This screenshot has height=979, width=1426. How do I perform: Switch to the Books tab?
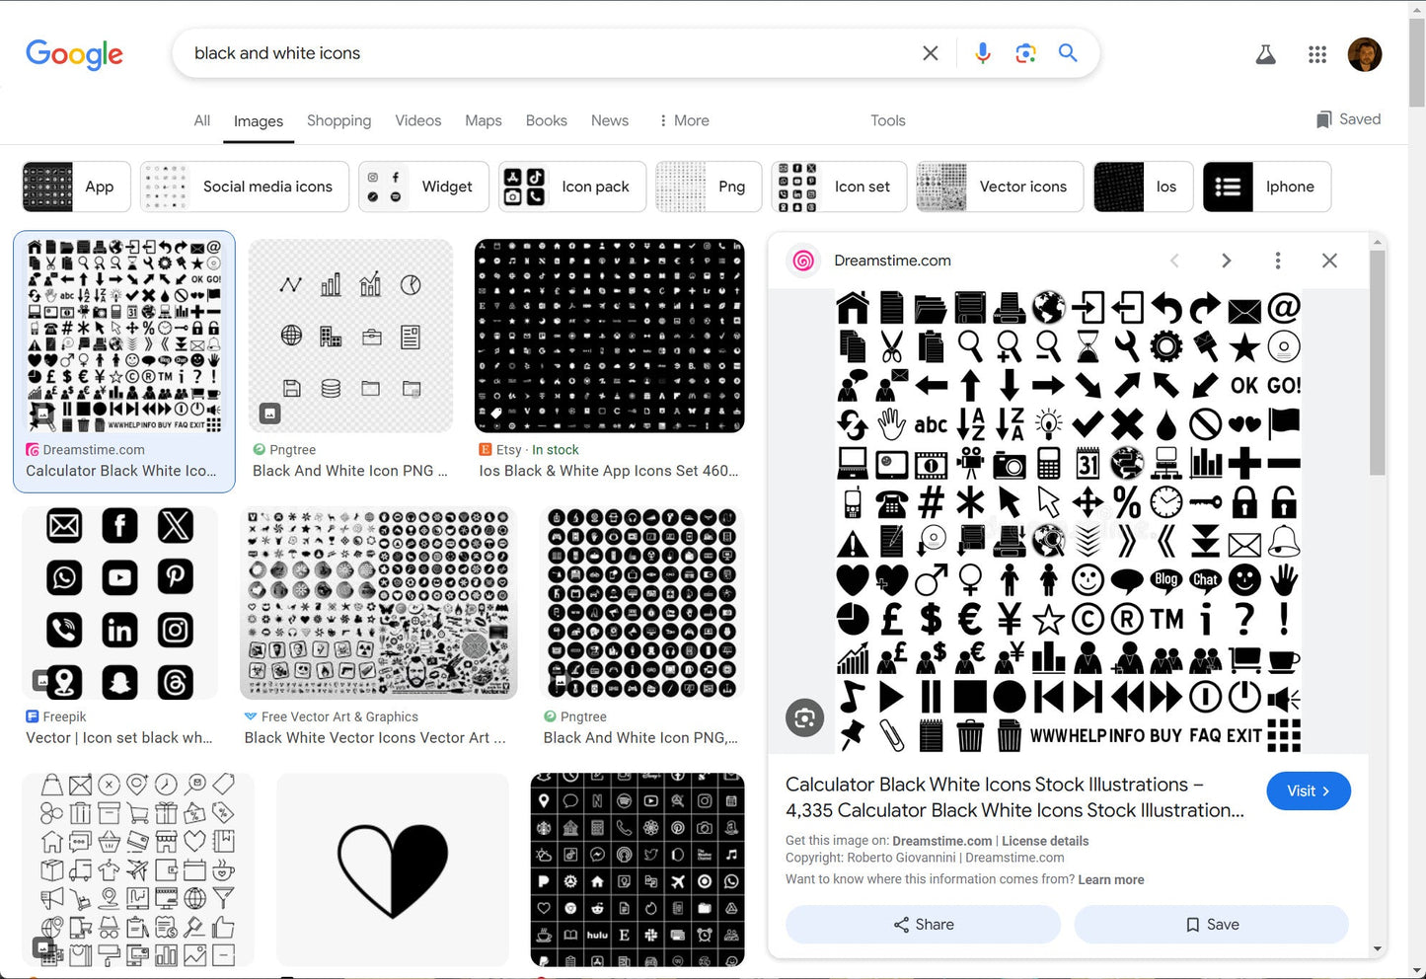tap(547, 120)
